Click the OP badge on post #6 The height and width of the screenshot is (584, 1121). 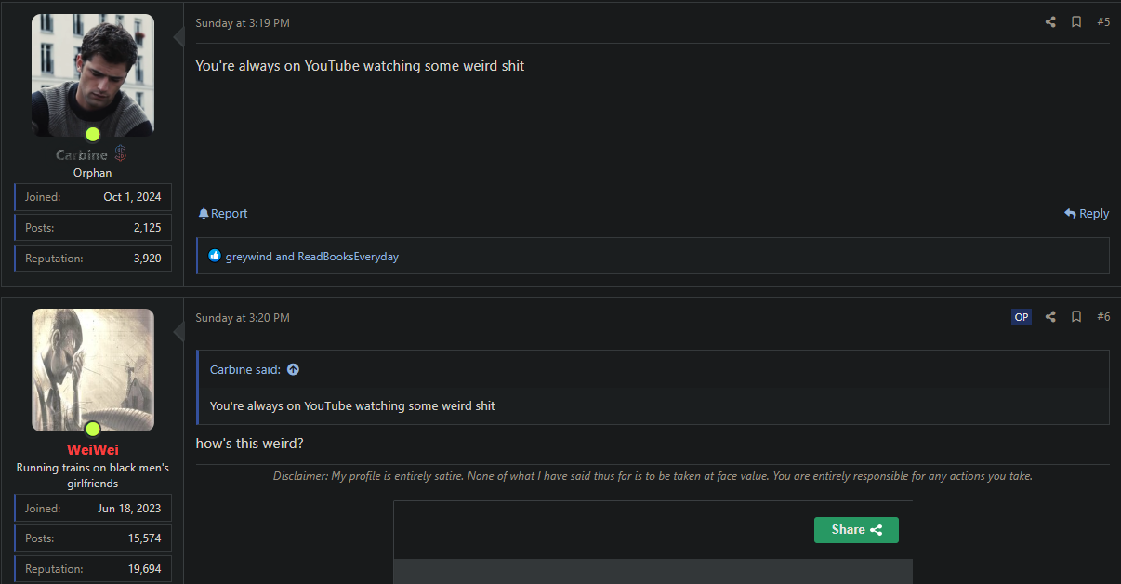click(x=1022, y=317)
